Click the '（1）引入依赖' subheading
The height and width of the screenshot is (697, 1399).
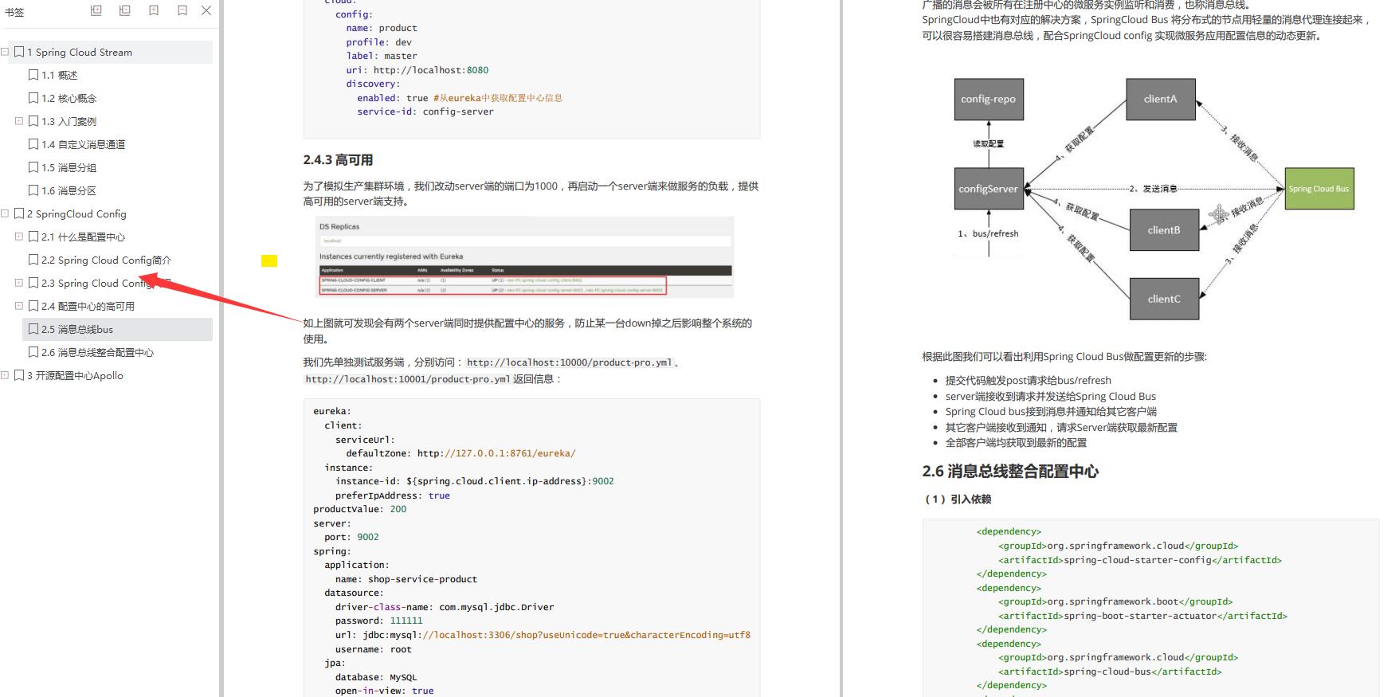point(957,499)
